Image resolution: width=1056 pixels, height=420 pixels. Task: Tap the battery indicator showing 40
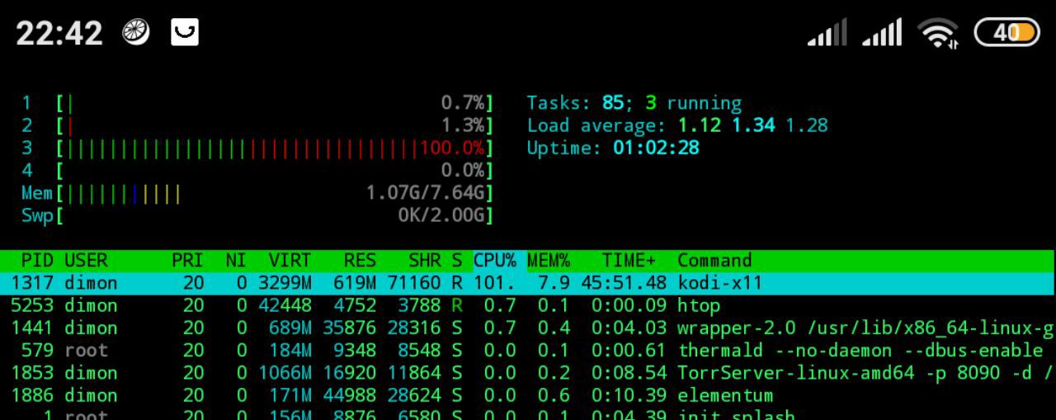[1006, 32]
